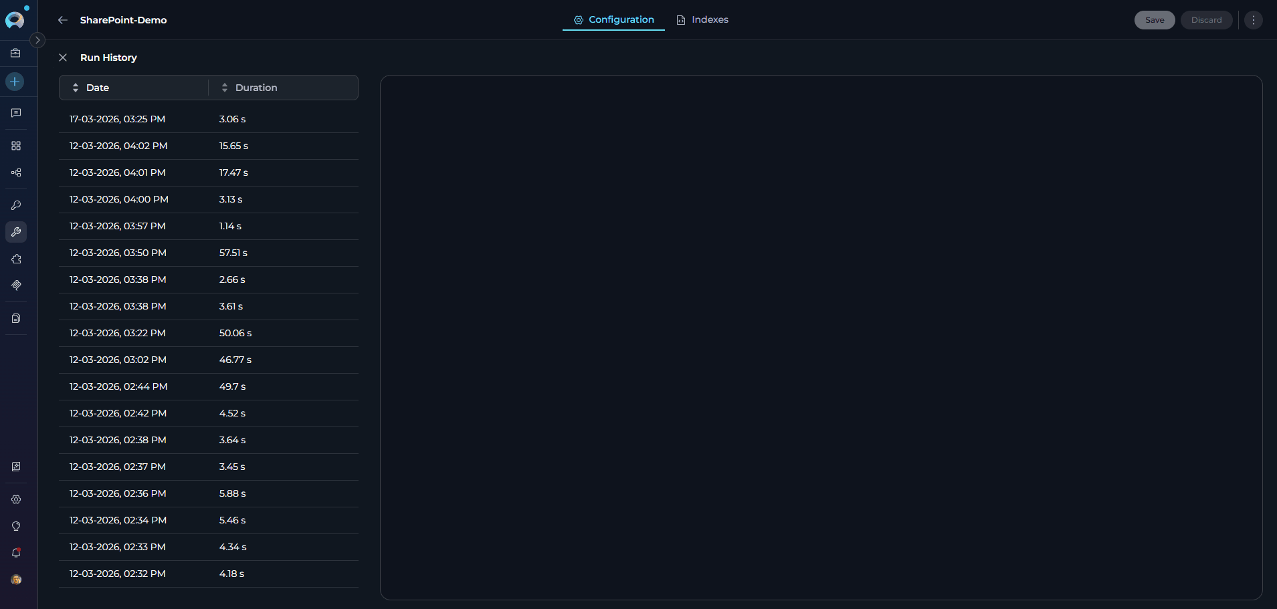Open the lightbulb tips icon
This screenshot has width=1277, height=609.
16,526
